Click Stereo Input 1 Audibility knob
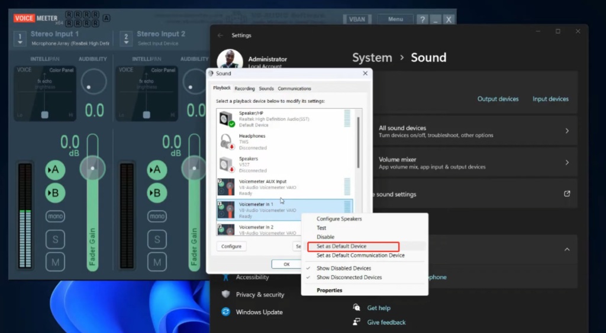Image resolution: width=606 pixels, height=333 pixels. click(x=94, y=82)
